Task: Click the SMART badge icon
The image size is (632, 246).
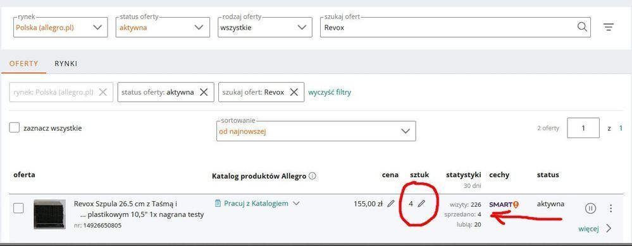Action: pyautogui.click(x=504, y=204)
